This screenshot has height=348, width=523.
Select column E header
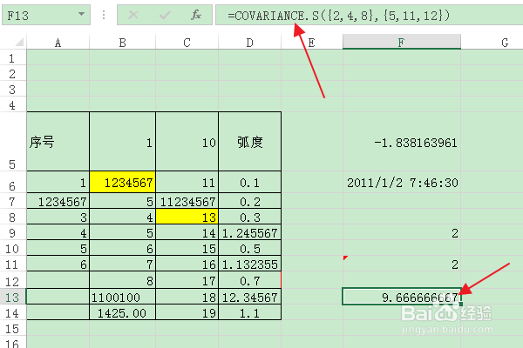point(311,43)
